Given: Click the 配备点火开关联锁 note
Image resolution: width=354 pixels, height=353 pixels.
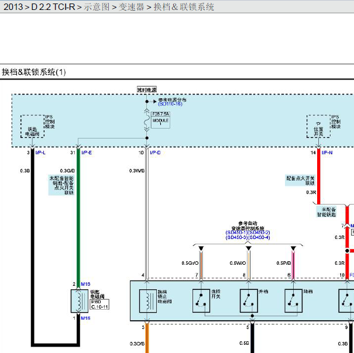Looking at the screenshot, I should tap(301, 181).
